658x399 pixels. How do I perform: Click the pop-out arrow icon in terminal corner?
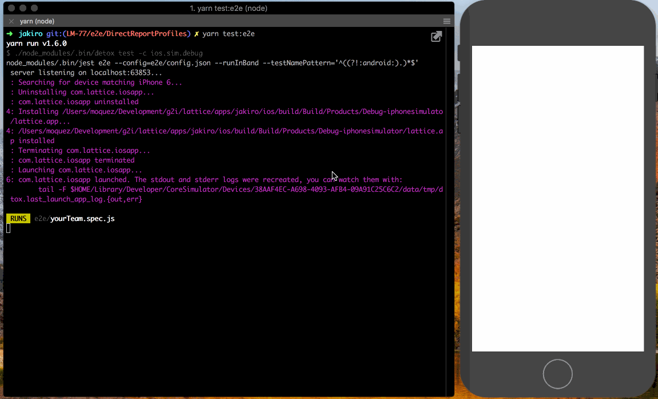436,37
